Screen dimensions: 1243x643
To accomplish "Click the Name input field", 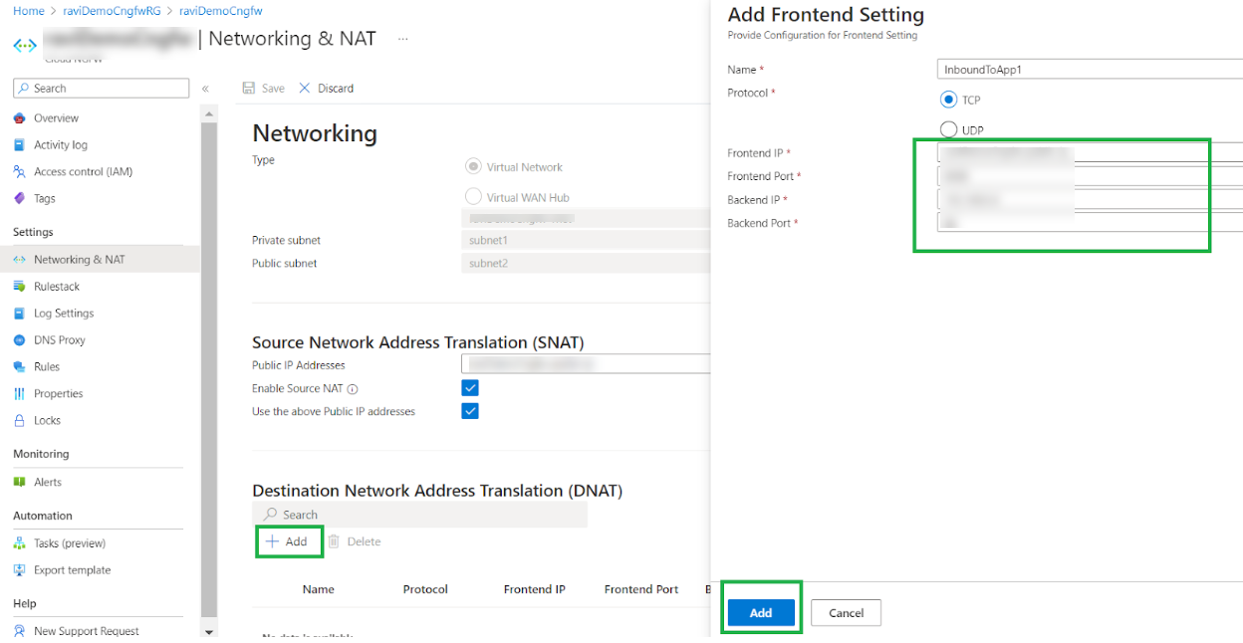I will tap(1090, 70).
